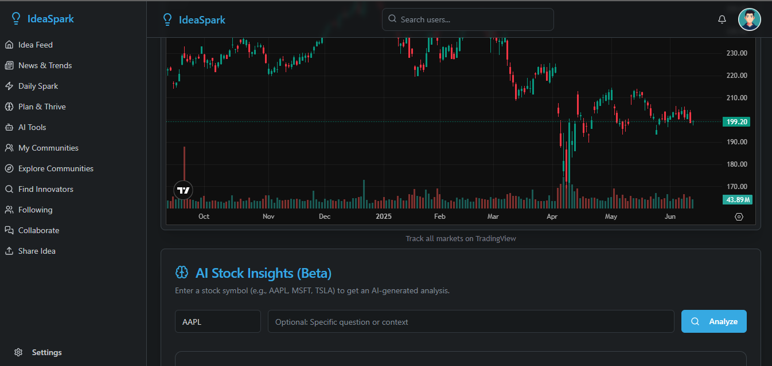Click the header IdeaSpark lightbulb icon
The height and width of the screenshot is (366, 772).
(x=167, y=20)
